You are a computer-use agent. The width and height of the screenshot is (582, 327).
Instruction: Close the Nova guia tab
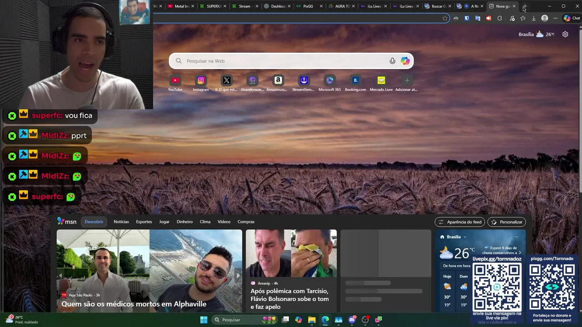[x=514, y=6]
